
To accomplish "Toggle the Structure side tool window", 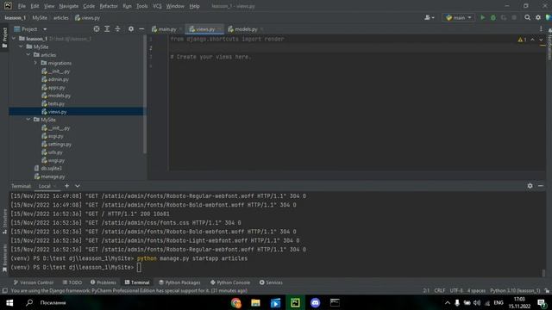I will pos(4,221).
